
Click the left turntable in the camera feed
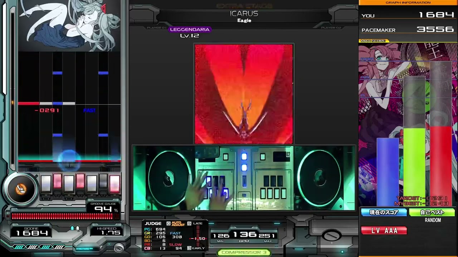(x=170, y=178)
